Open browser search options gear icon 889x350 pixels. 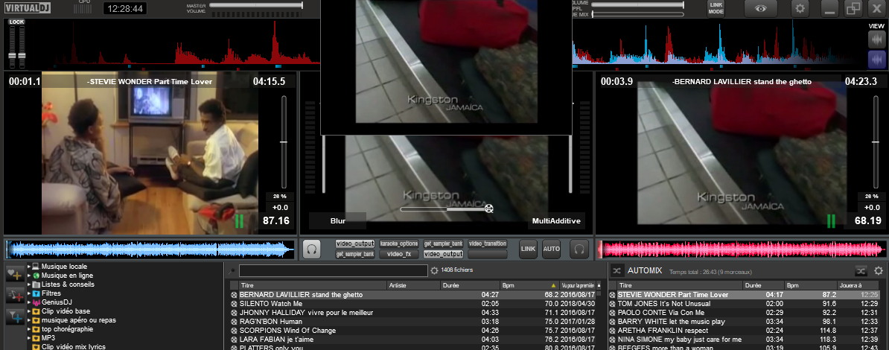pos(435,270)
